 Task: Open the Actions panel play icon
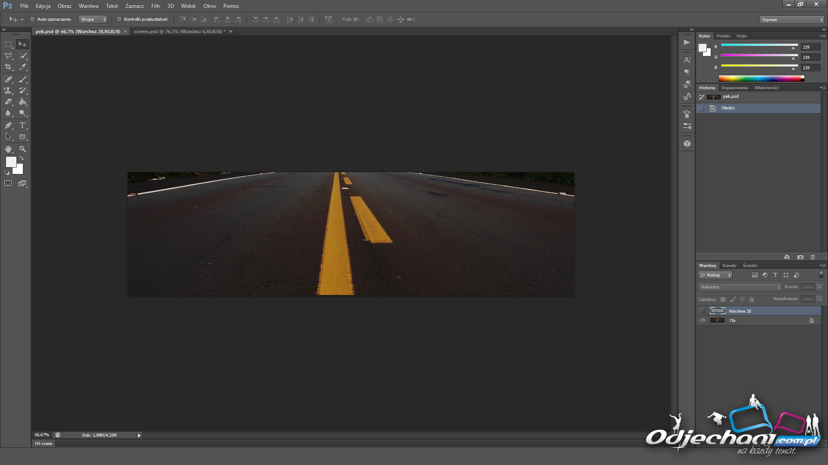click(687, 42)
